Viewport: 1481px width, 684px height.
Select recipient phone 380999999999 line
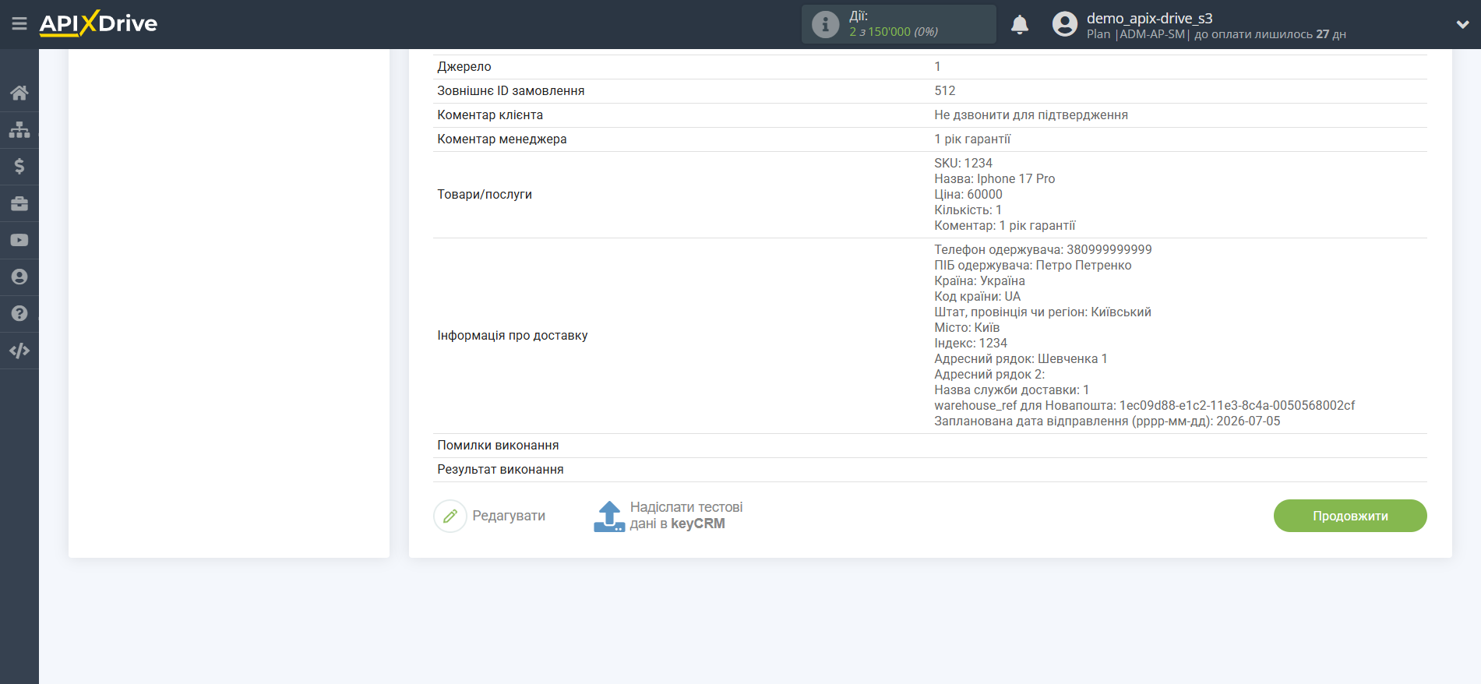[x=1043, y=250]
